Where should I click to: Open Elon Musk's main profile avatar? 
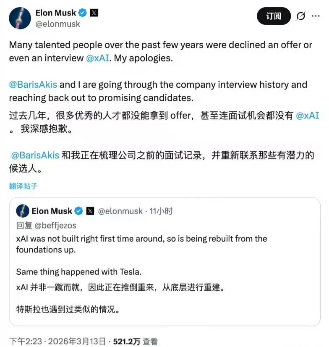20,18
